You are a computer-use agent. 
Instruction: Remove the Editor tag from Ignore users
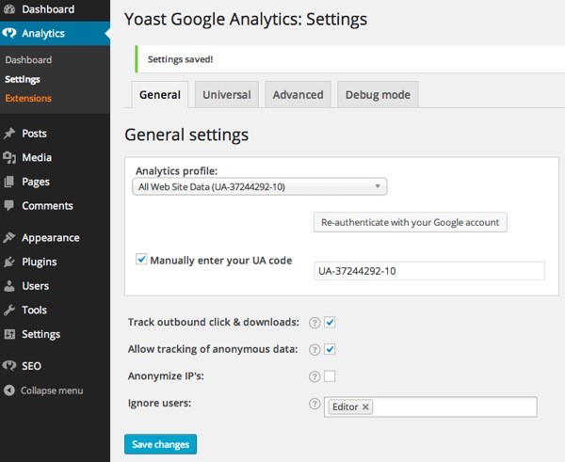[x=365, y=406]
